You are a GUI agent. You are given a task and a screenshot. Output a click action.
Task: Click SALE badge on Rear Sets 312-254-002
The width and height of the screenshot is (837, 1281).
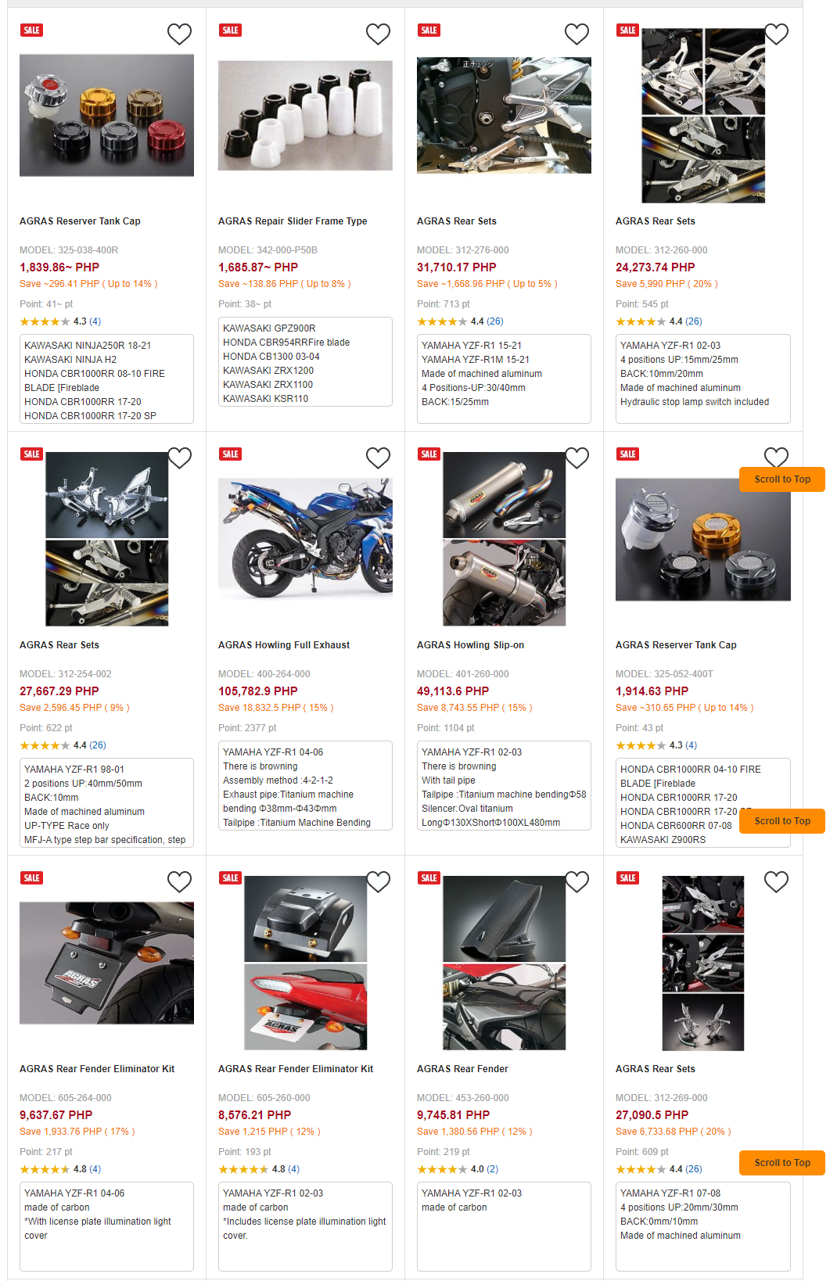click(x=31, y=454)
